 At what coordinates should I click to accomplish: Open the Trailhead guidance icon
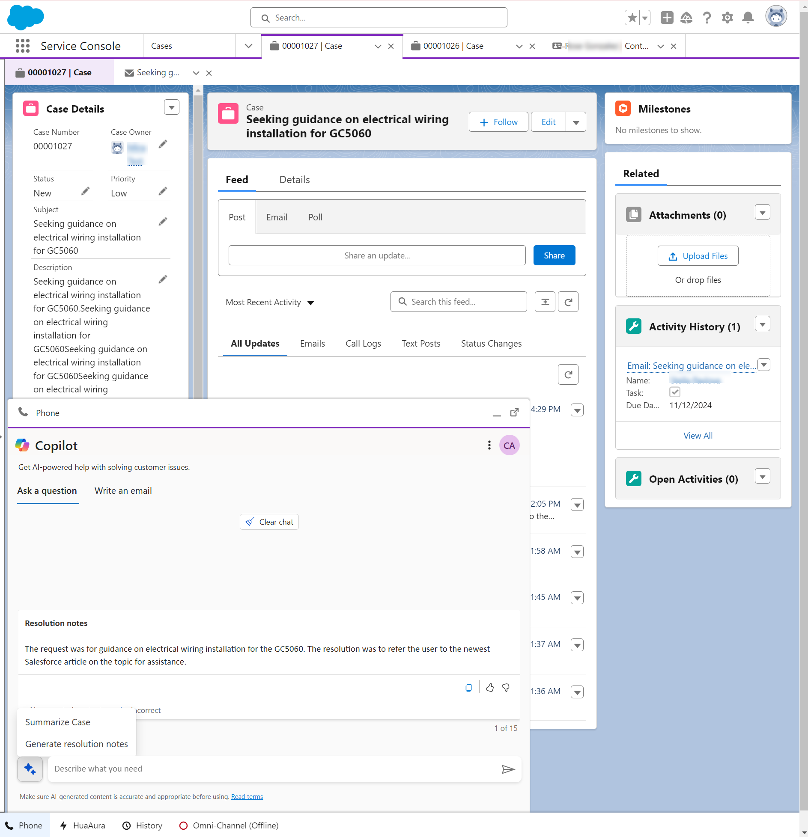[x=686, y=18]
